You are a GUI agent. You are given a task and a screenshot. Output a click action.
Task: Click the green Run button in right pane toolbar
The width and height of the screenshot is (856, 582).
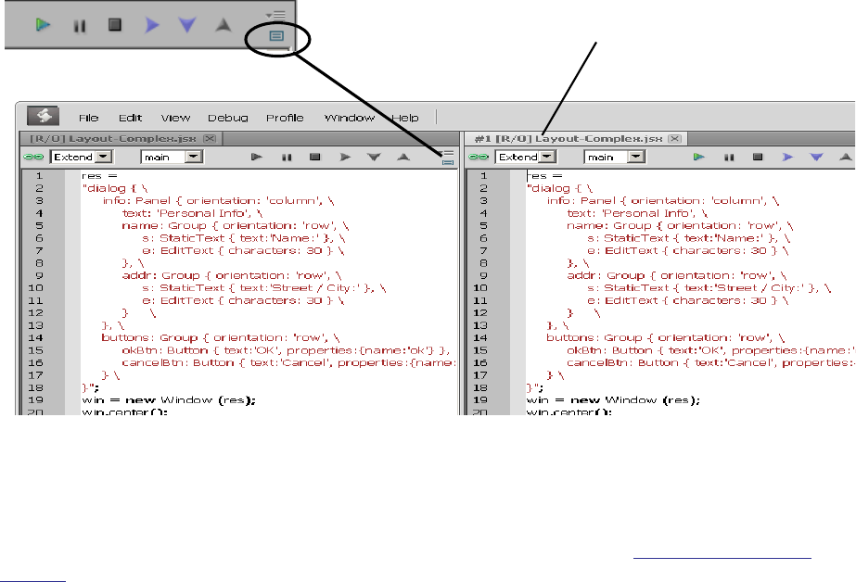coord(698,158)
